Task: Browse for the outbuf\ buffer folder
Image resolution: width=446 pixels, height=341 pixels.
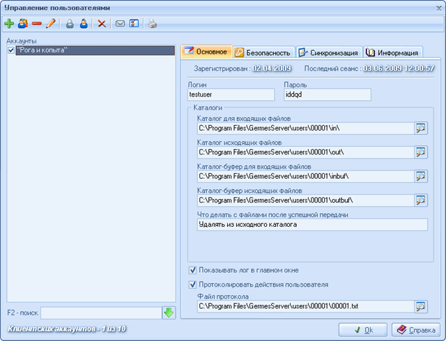Action: 421,200
